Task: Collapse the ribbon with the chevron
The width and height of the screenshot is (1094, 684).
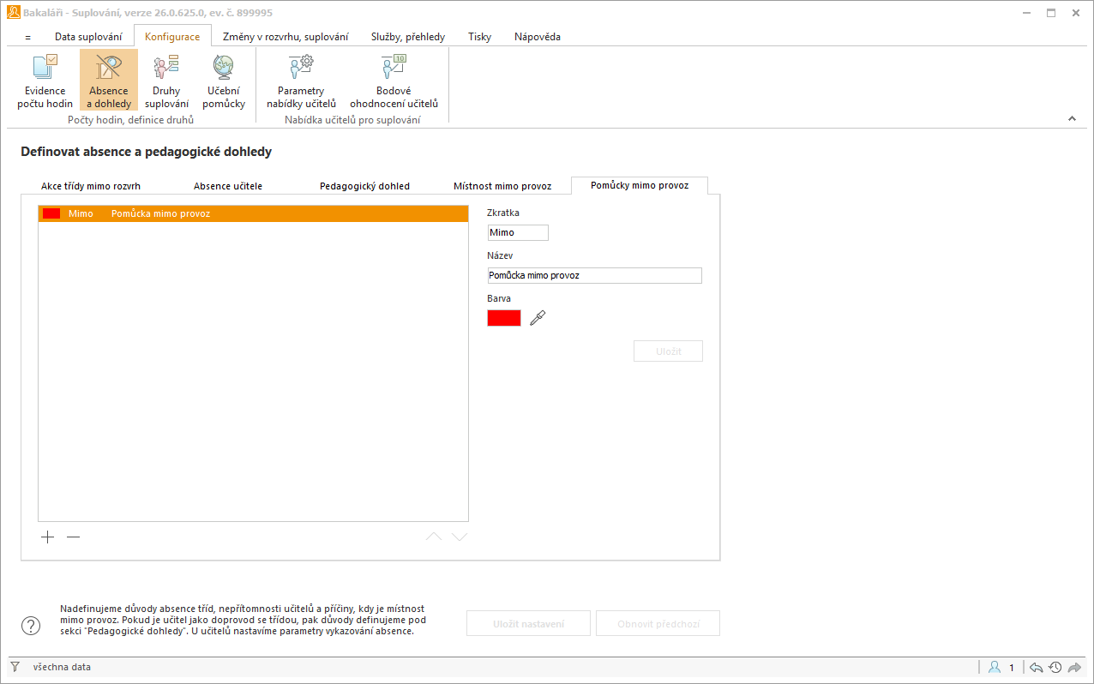Action: (x=1072, y=119)
